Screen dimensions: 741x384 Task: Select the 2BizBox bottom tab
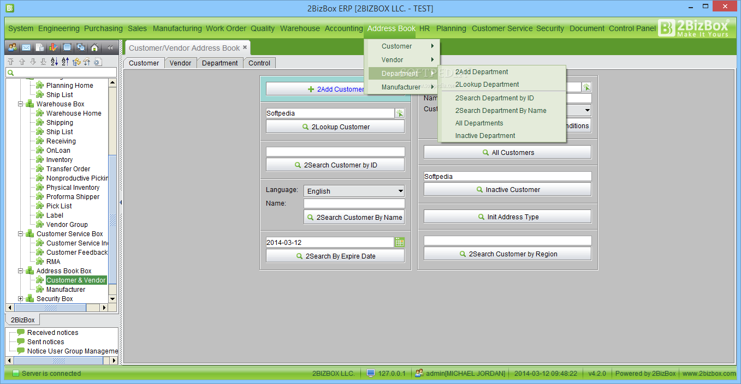point(23,320)
